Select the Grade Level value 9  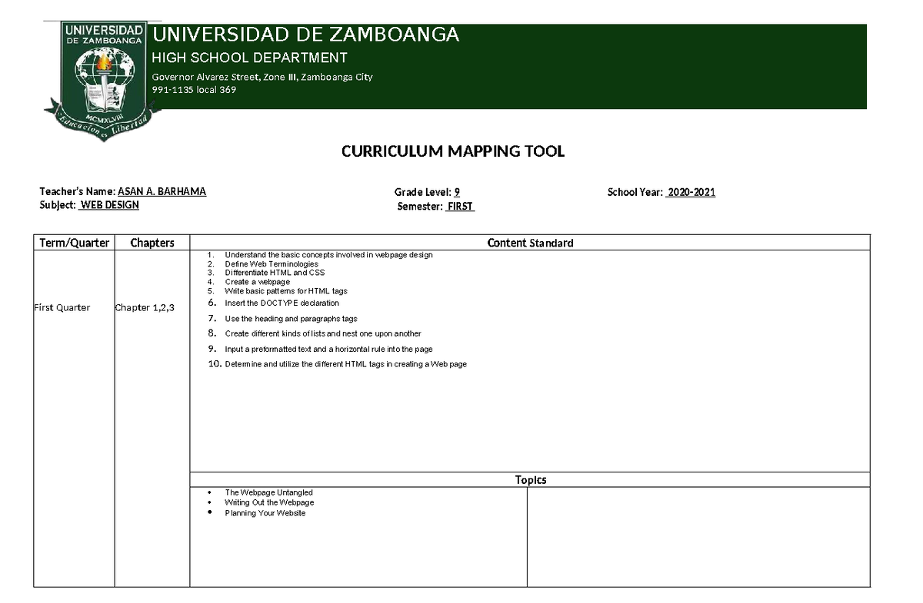(x=457, y=192)
